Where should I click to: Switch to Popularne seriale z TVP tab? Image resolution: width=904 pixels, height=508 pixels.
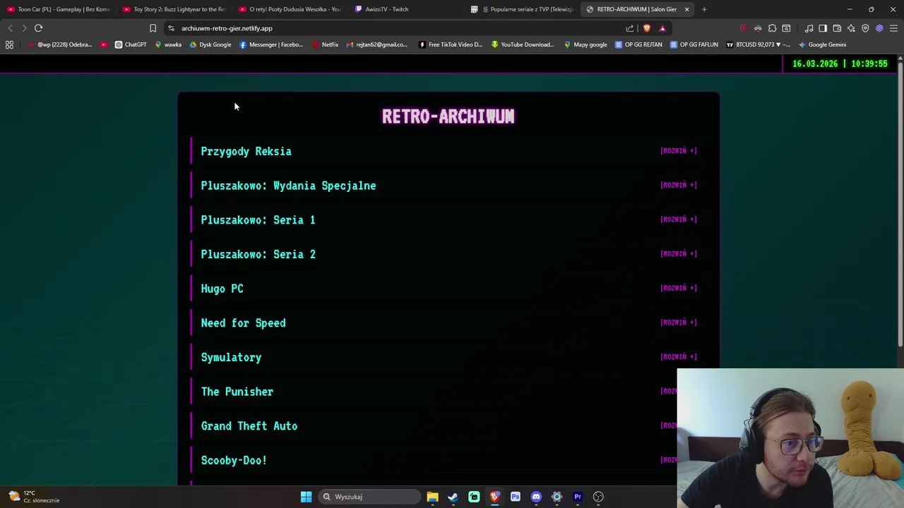[523, 9]
